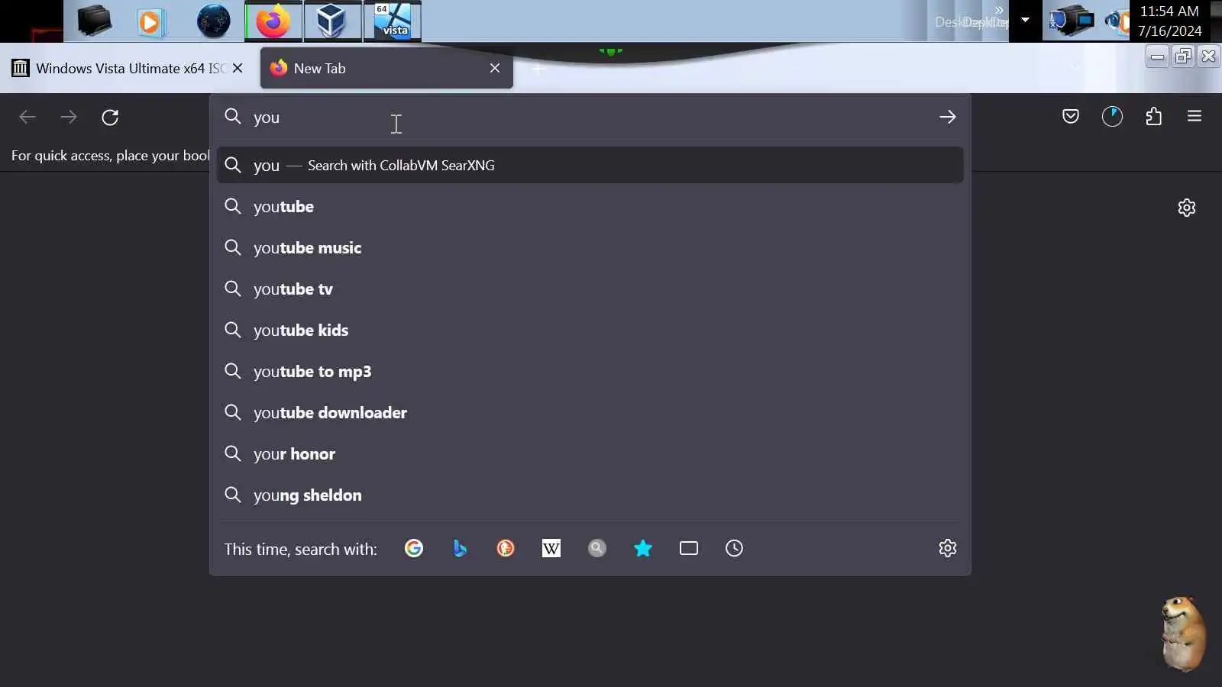Image resolution: width=1222 pixels, height=687 pixels.
Task: Select the 'youtube' suggestion
Action: coord(590,207)
